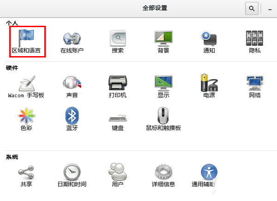The width and height of the screenshot is (277, 201).
Task: Open 日期和时间 date and time settings
Action: [x=72, y=175]
